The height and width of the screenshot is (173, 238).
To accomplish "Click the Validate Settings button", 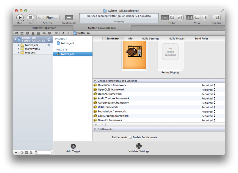I will (139, 148).
